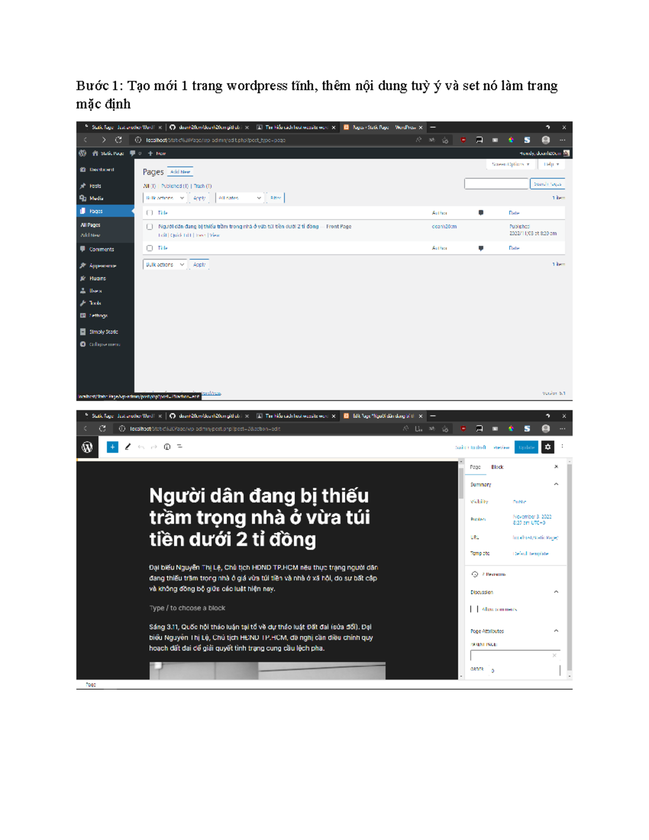Toggle the Allow comments checkbox
This screenshot has height=840, width=649.
click(474, 610)
